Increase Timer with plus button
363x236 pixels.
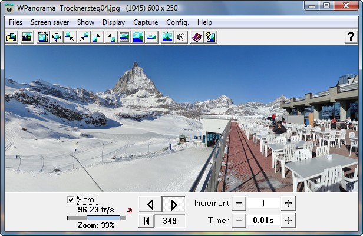pos(288,221)
